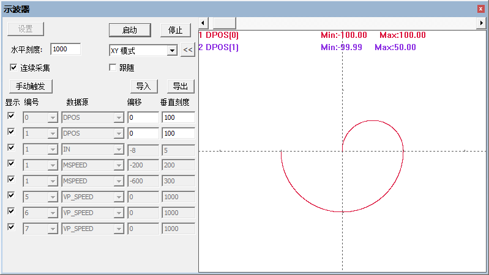Viewport: 489px width, 275px height.
Task: Toggle display checkbox for VP_SPEED 7 row
Action: [11, 227]
